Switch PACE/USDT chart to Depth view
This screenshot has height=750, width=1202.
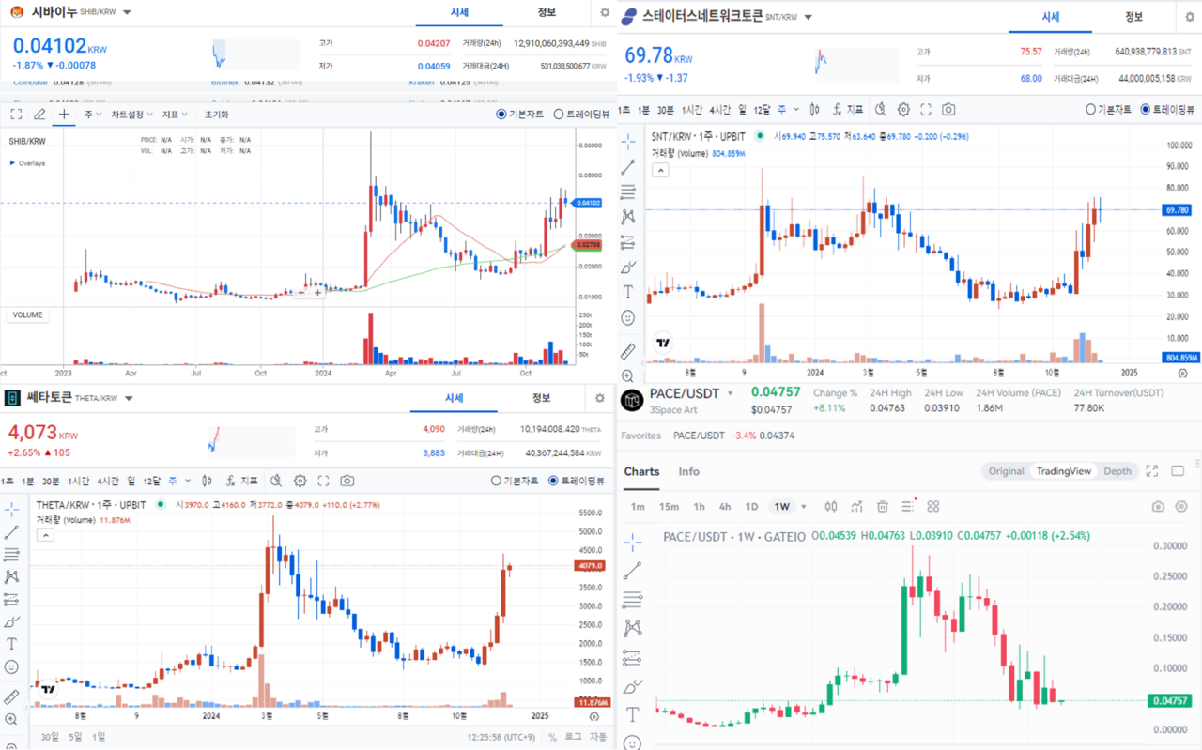click(x=1117, y=471)
